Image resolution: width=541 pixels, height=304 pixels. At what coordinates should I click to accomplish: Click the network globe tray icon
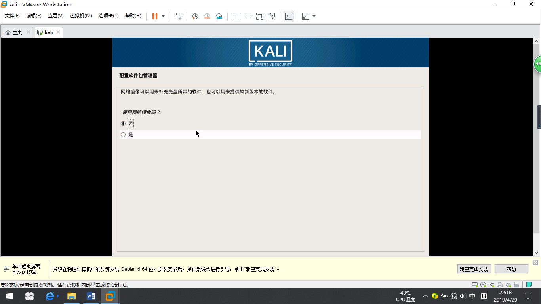tap(454, 296)
